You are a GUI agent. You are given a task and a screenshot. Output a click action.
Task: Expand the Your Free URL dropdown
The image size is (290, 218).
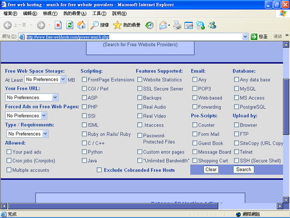(x=31, y=97)
